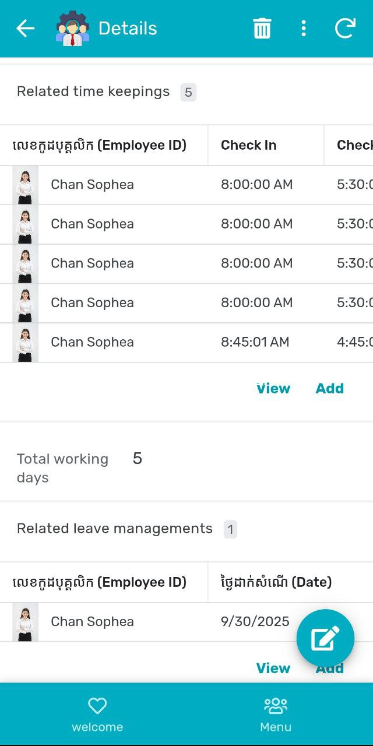This screenshot has width=373, height=746.
Task: Sort time keepings by Employee ID header
Action: pyautogui.click(x=100, y=145)
